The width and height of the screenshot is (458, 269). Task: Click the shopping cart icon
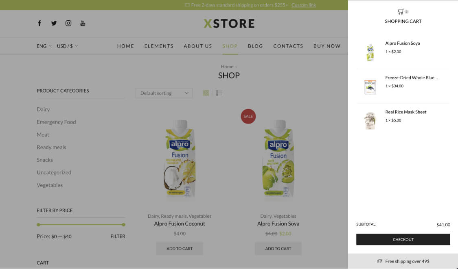(x=401, y=12)
